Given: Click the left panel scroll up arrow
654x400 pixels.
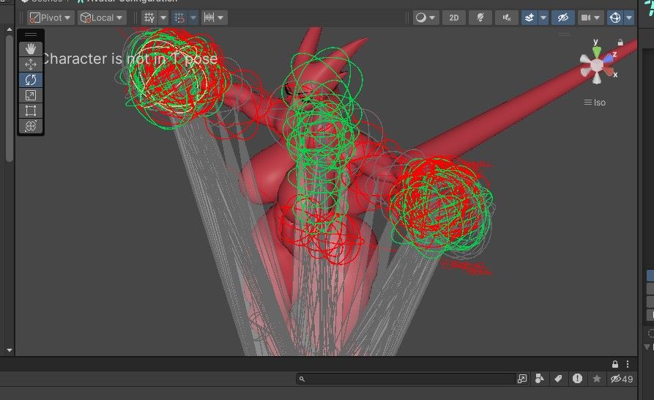Looking at the screenshot, I should [x=10, y=29].
